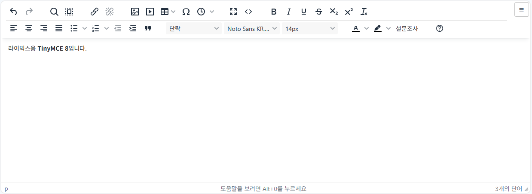Open the hamburger menu at top right
Viewport: 532px width, 194px height.
[x=522, y=9]
